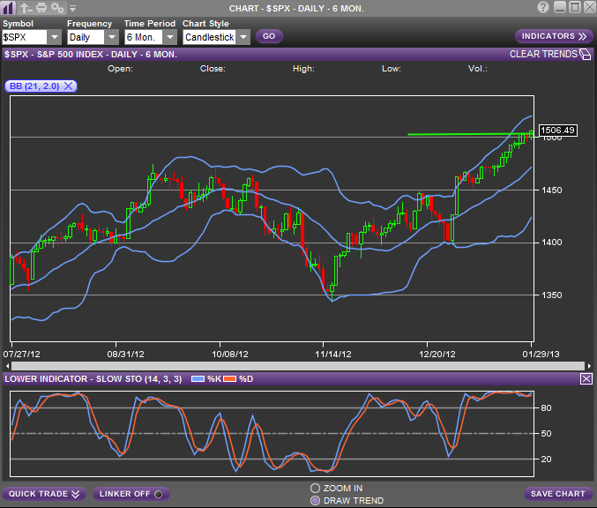
Task: Click the Clear Trends eraser icon
Action: pyautogui.click(x=584, y=55)
